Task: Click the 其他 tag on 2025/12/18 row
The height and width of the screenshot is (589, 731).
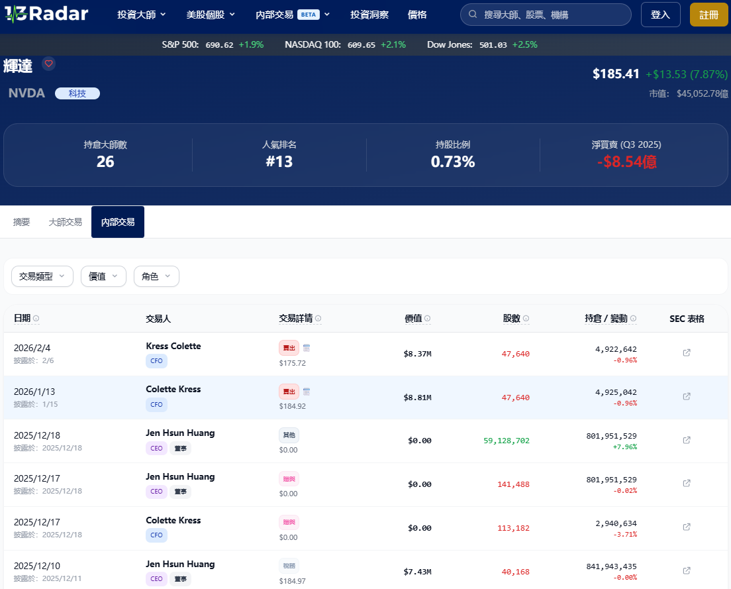Action: pyautogui.click(x=289, y=435)
